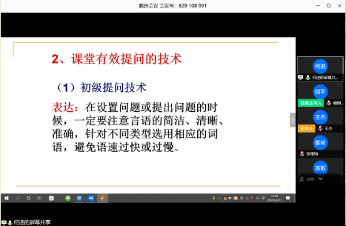Click the 中 input method indicator
The height and width of the screenshot is (226, 346).
[x=263, y=198]
